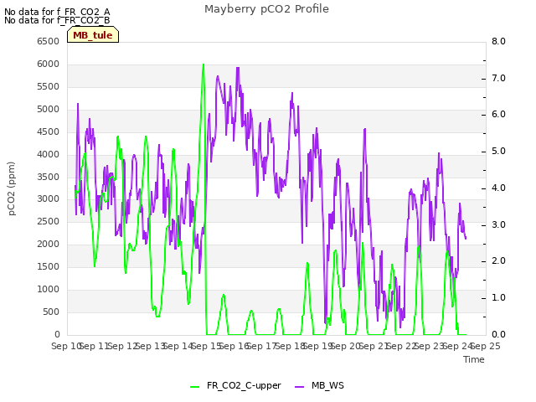Click the 2000 y-axis tick label

point(49,244)
